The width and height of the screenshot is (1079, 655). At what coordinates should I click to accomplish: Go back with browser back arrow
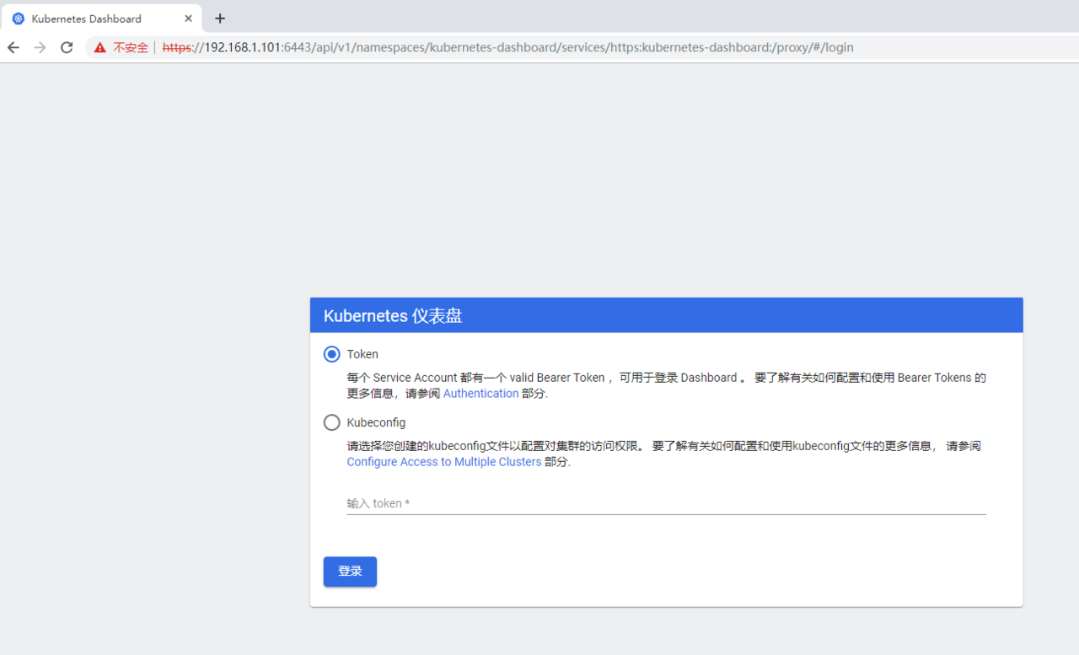tap(13, 47)
